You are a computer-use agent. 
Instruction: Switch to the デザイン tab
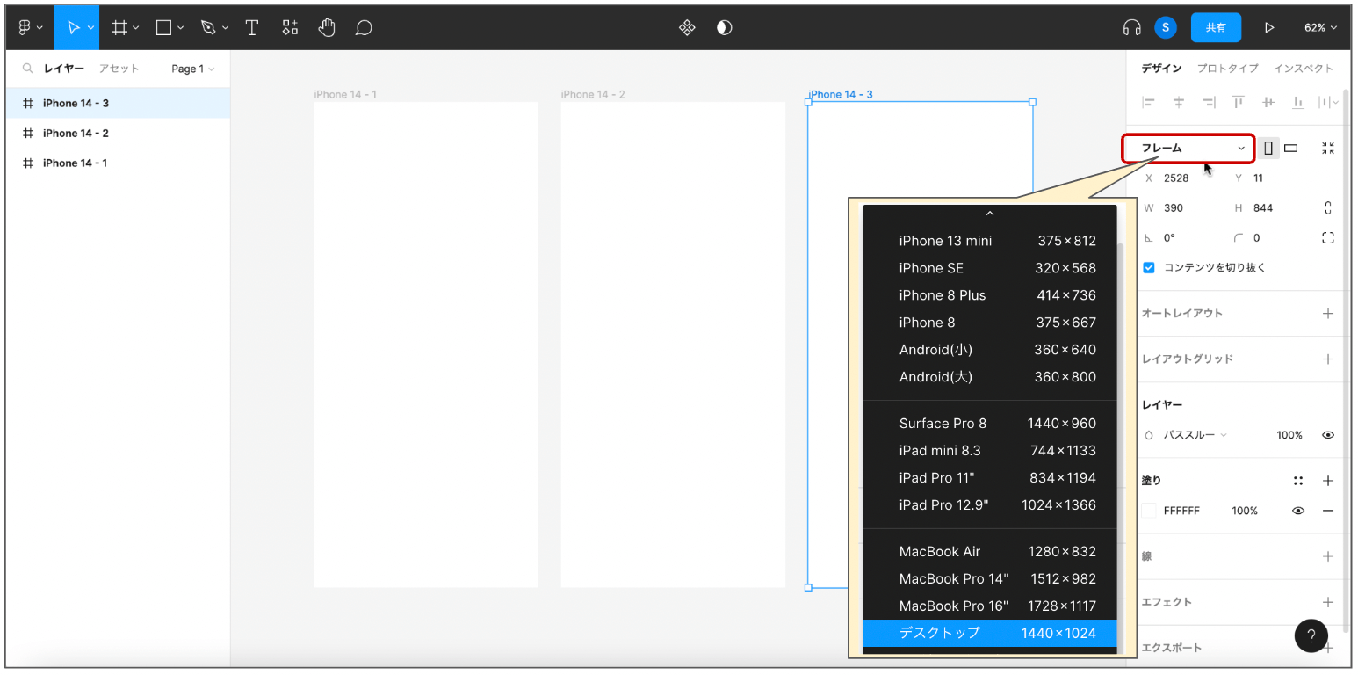[1161, 68]
